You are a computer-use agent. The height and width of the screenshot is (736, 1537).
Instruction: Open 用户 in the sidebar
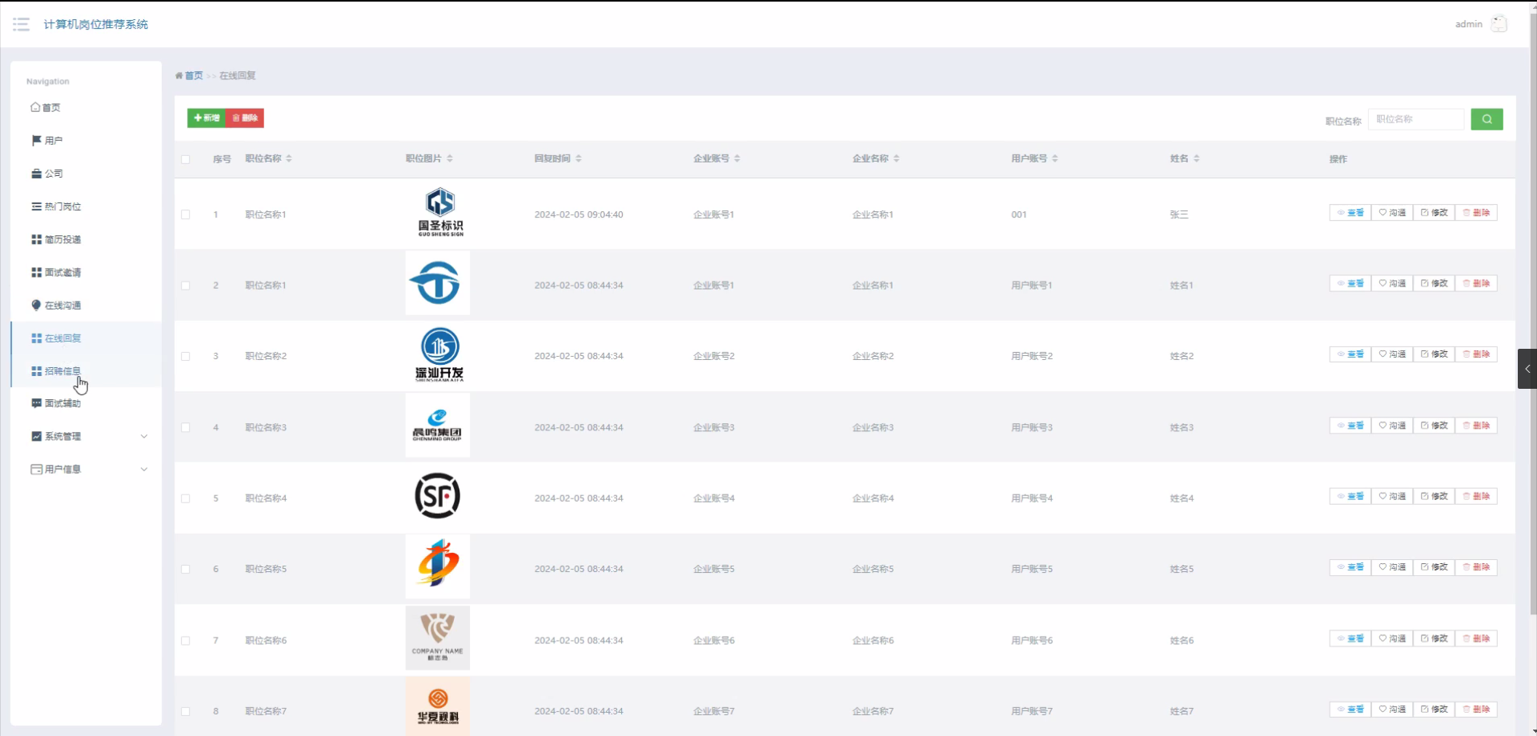tap(86, 141)
